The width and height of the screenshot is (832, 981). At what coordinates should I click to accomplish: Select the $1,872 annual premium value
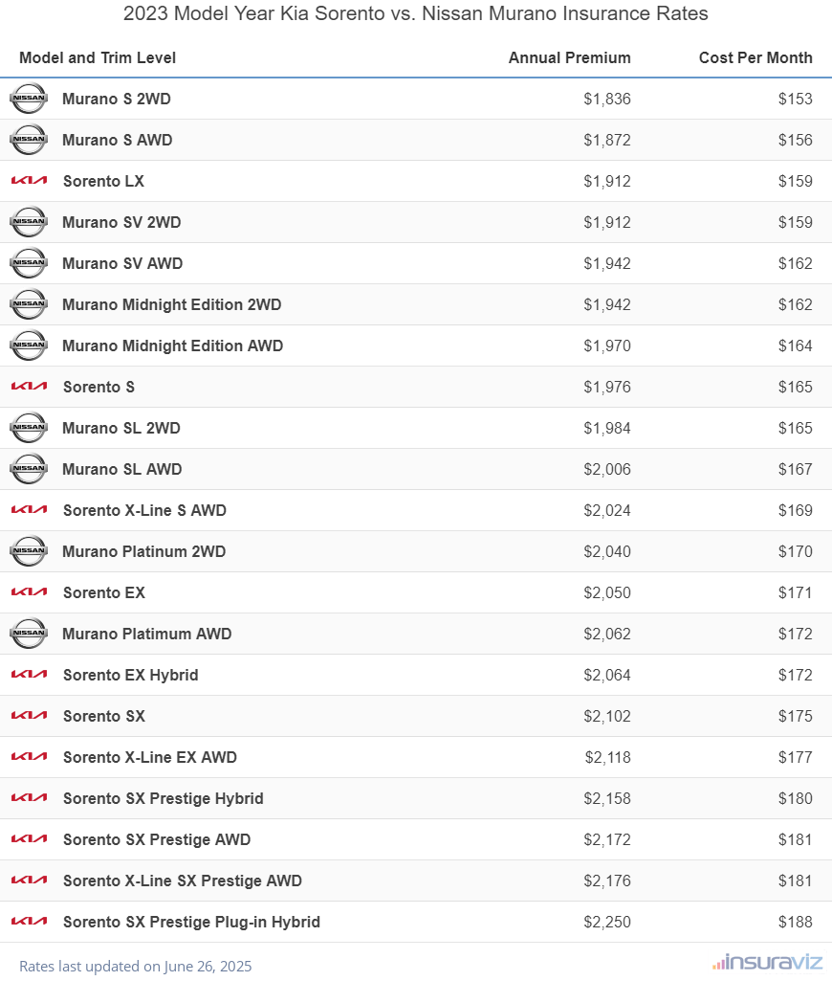[607, 140]
